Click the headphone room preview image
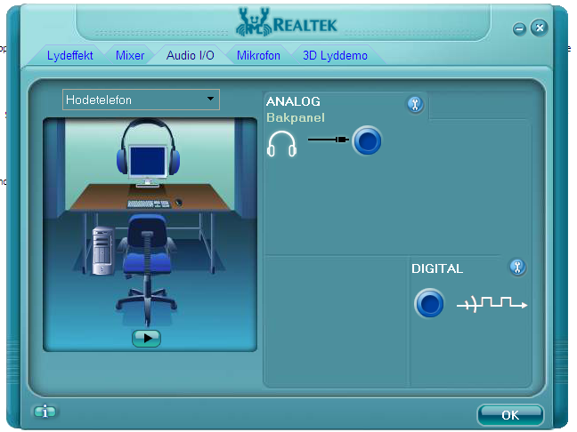Viewport: 577px width, 432px height. click(x=150, y=234)
